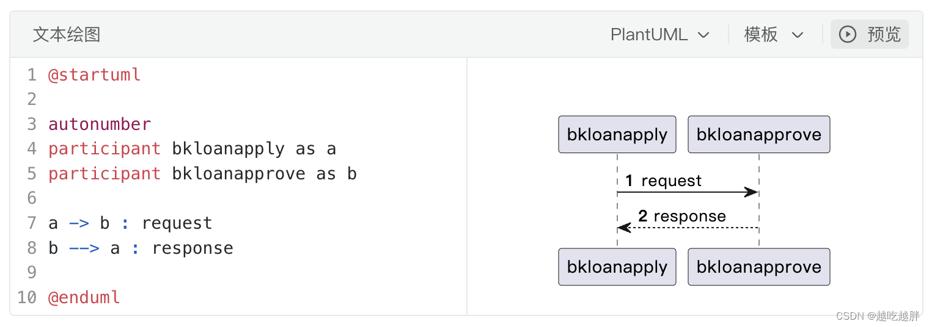Click the preview play icon
This screenshot has height=327, width=929.
847,34
